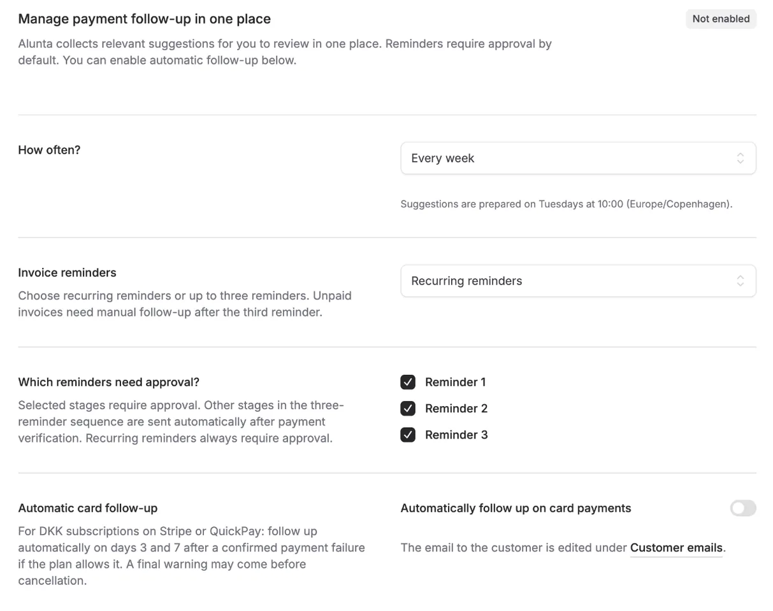This screenshot has height=611, width=773.
Task: Click the Tuesdays at 10:00 schedule note
Action: pyautogui.click(x=567, y=204)
